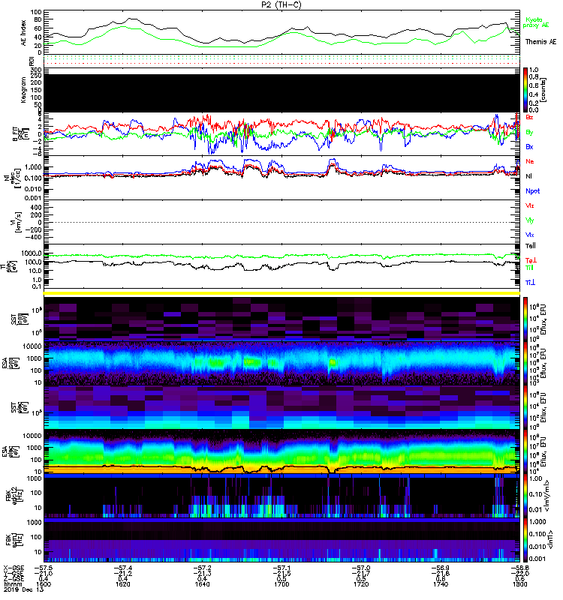
Task: Click the 1600 time tick label
Action: pyautogui.click(x=44, y=584)
